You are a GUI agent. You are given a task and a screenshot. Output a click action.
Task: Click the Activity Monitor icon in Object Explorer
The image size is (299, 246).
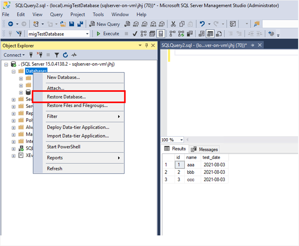coord(74,55)
